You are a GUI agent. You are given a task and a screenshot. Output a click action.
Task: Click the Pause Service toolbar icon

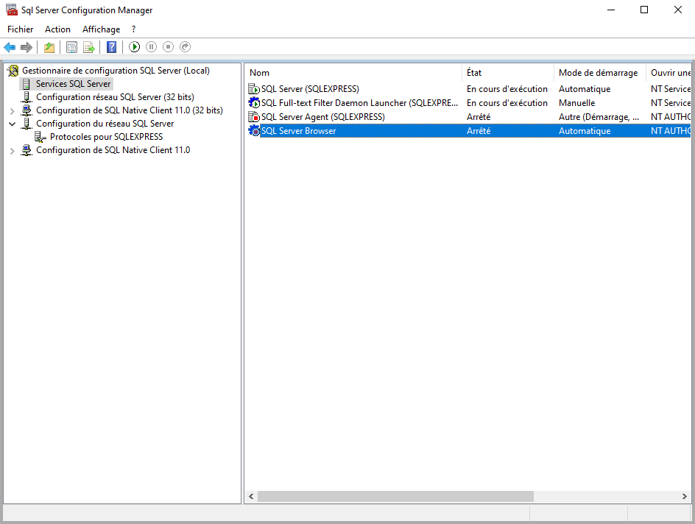click(x=151, y=47)
